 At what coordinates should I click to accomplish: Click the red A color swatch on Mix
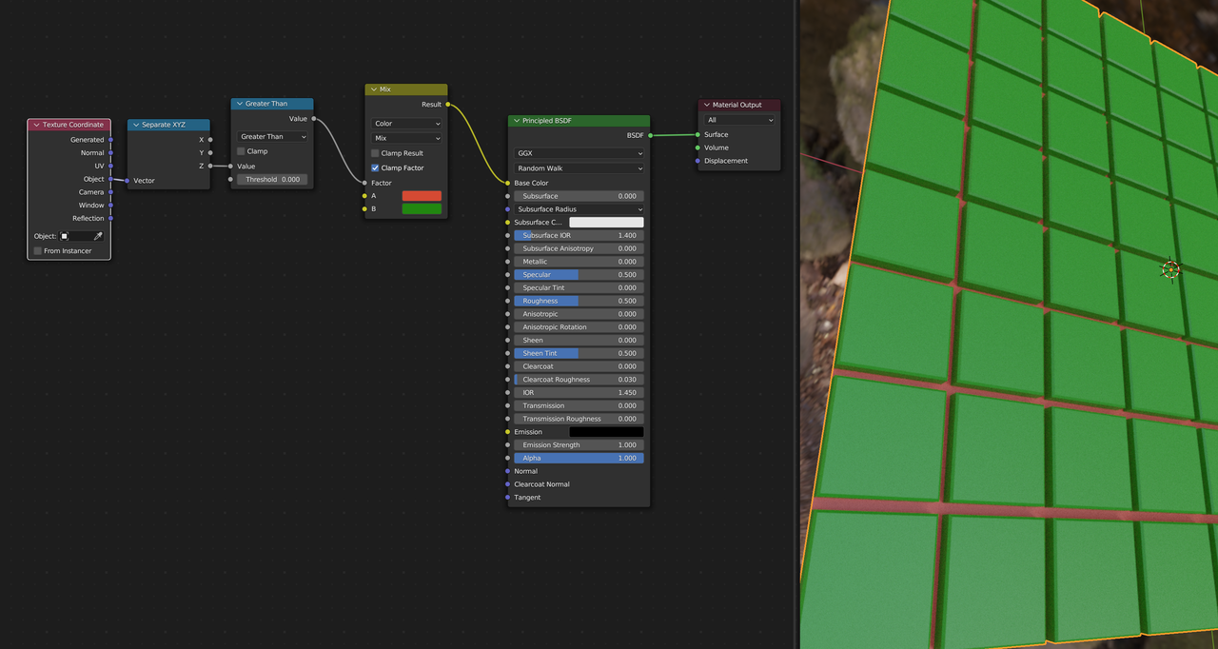click(x=422, y=196)
